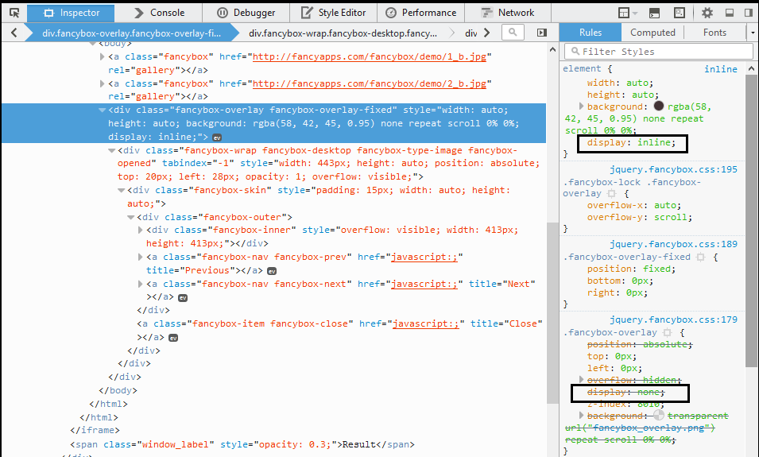Toggle the sidebar pane collapse icon
The width and height of the screenshot is (759, 457).
tap(542, 33)
